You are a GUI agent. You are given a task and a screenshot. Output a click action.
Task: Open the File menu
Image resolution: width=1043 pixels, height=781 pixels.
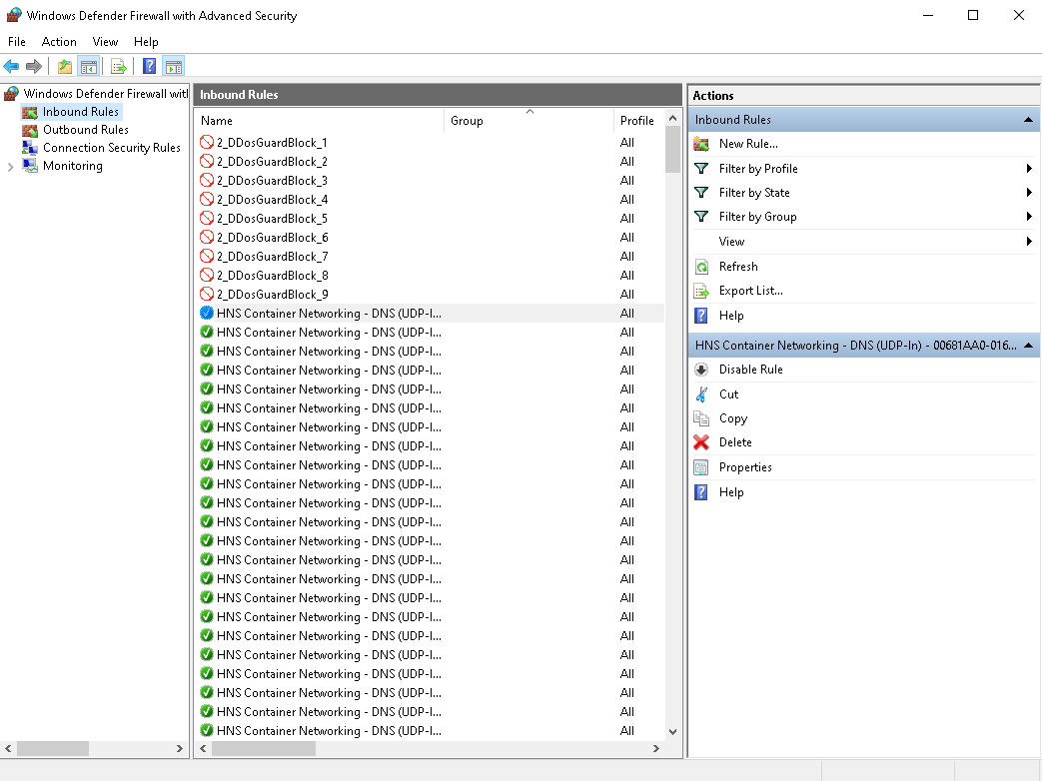coord(17,42)
